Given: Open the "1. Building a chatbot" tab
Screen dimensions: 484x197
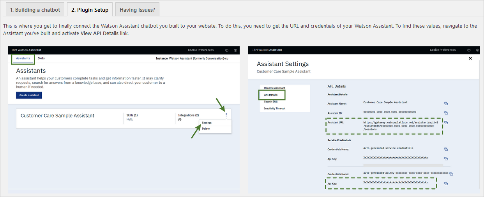Looking at the screenshot, I should click(x=35, y=10).
